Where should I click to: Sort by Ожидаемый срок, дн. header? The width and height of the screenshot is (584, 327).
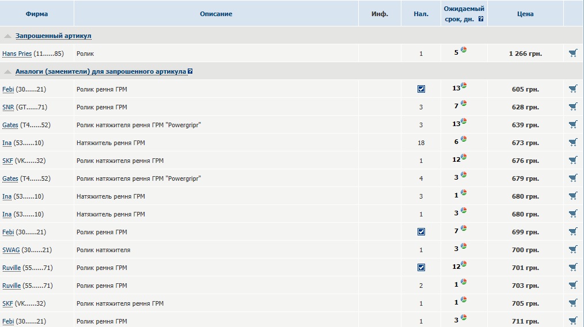click(464, 14)
